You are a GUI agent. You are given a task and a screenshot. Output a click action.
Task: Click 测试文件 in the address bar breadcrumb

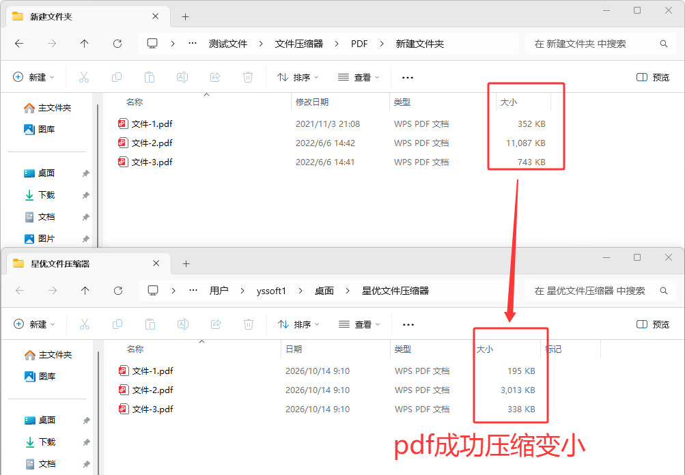228,44
